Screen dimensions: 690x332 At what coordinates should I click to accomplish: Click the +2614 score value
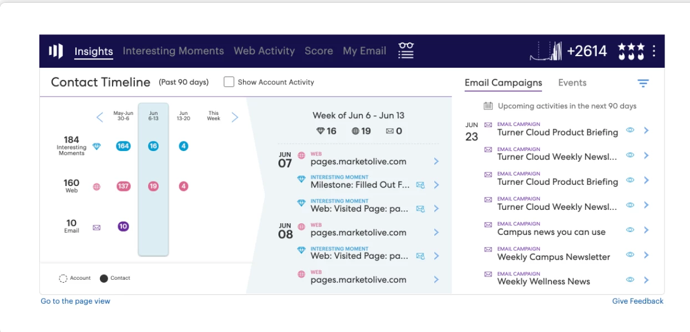coord(587,51)
